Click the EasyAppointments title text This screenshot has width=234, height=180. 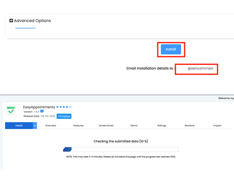coord(39,107)
